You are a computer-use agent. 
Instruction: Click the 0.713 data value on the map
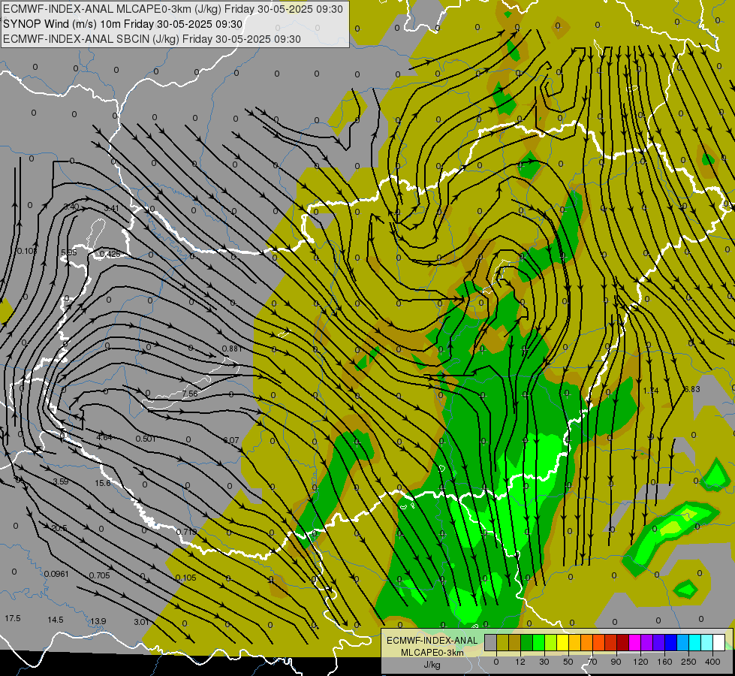tap(186, 532)
